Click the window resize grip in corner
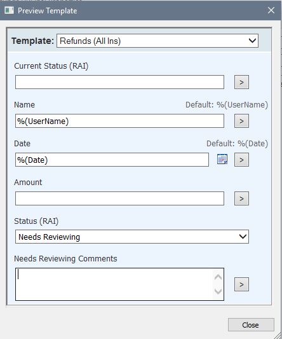Viewport: 282px width, 339px height. [x=278, y=335]
